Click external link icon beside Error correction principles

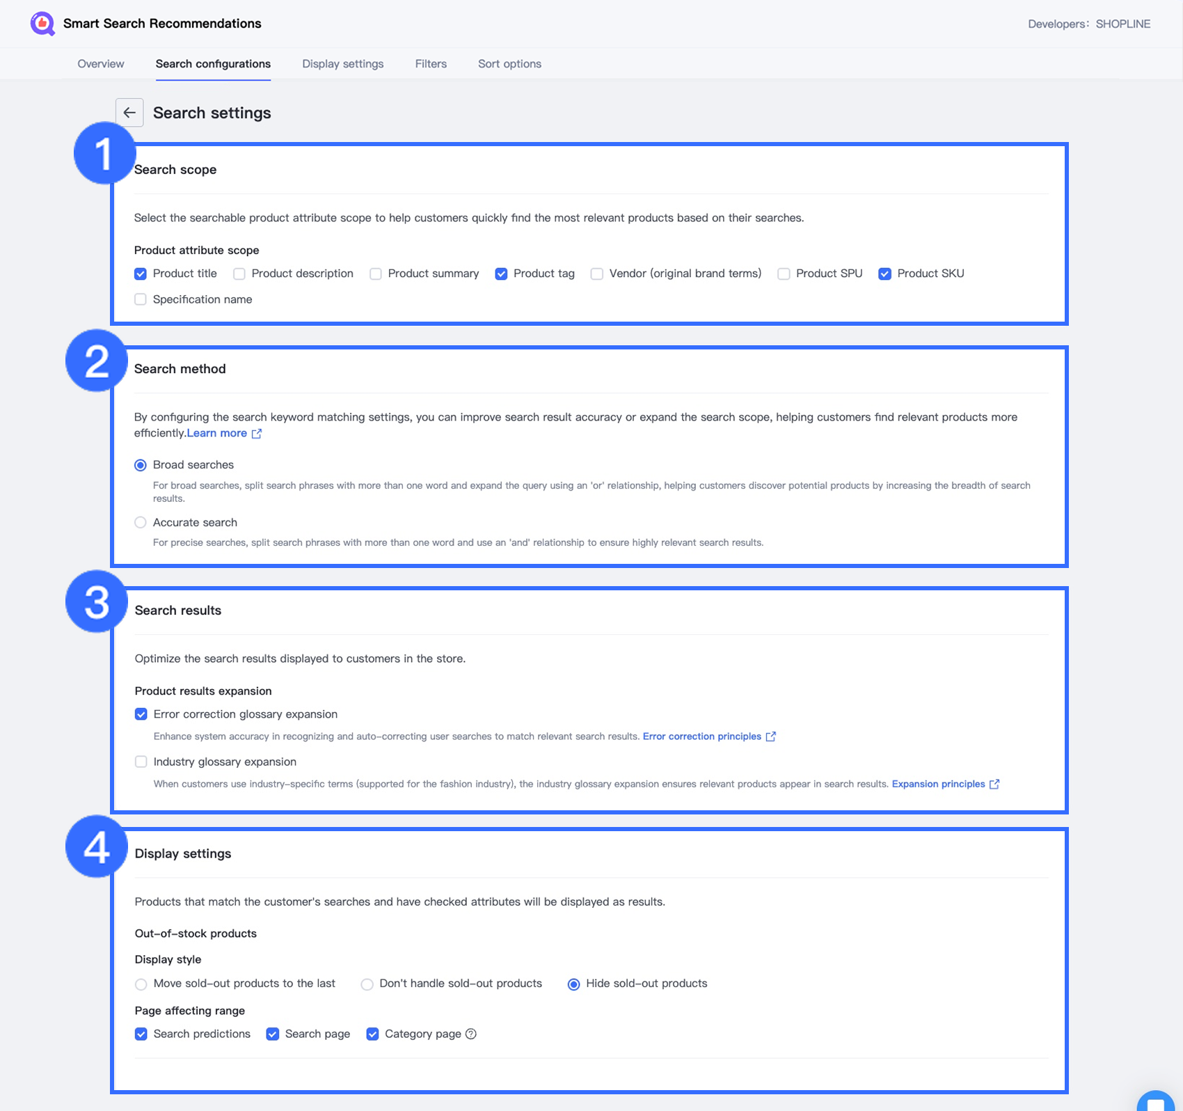[771, 736]
